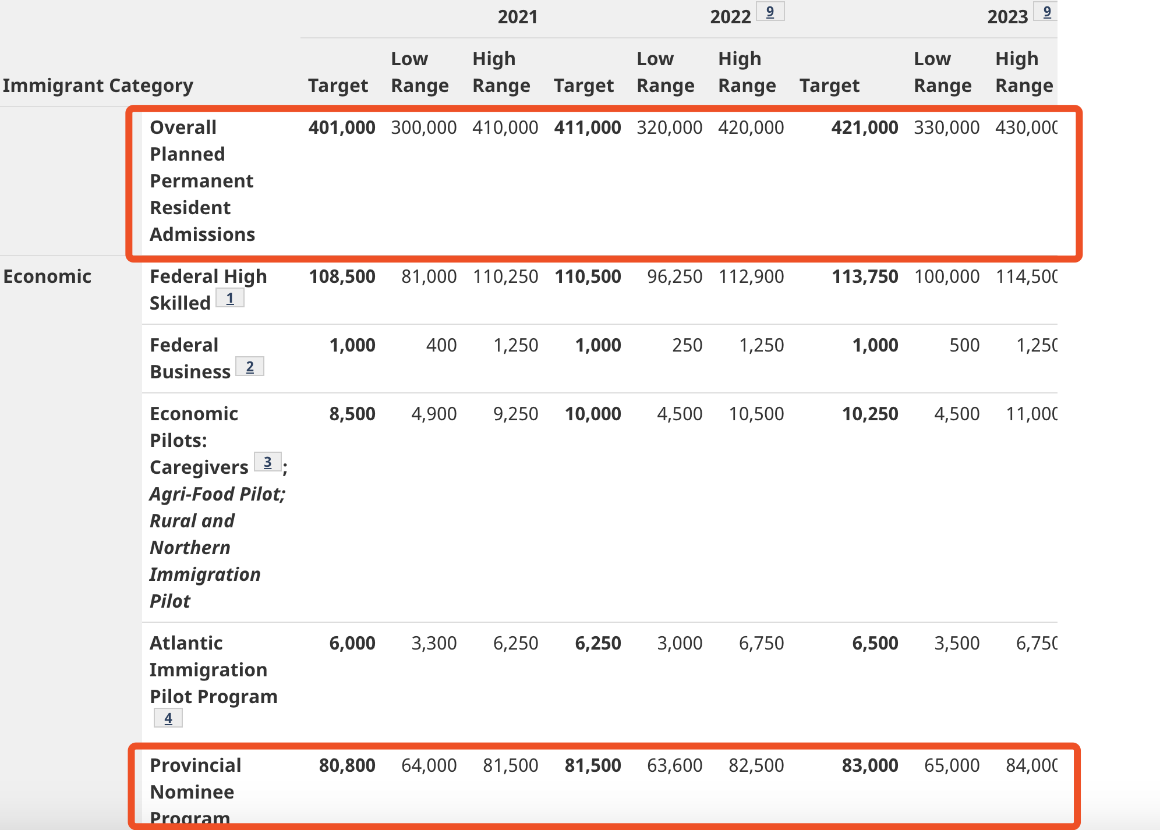The width and height of the screenshot is (1160, 830).
Task: Select the 8,500 Economic Pilots target
Action: tap(352, 414)
